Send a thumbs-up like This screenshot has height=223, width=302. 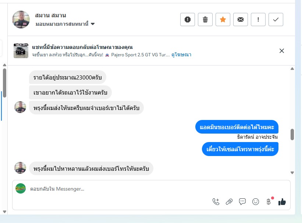pyautogui.click(x=282, y=202)
